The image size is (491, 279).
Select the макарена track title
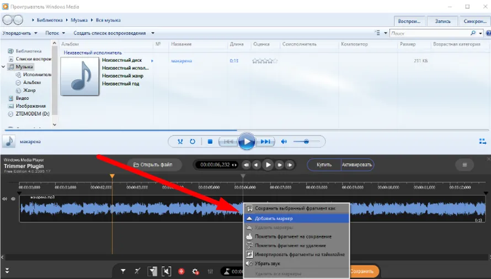tap(182, 61)
